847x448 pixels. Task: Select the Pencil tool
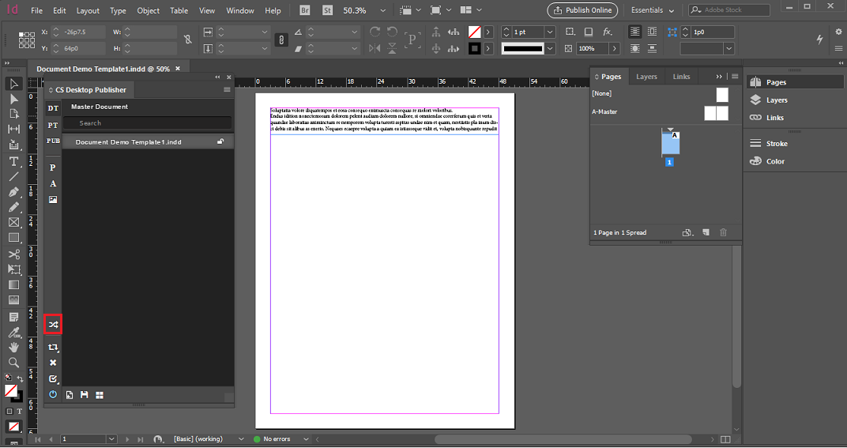click(x=14, y=207)
